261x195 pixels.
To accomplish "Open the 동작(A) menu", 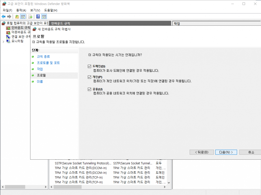I will coord(21,10).
